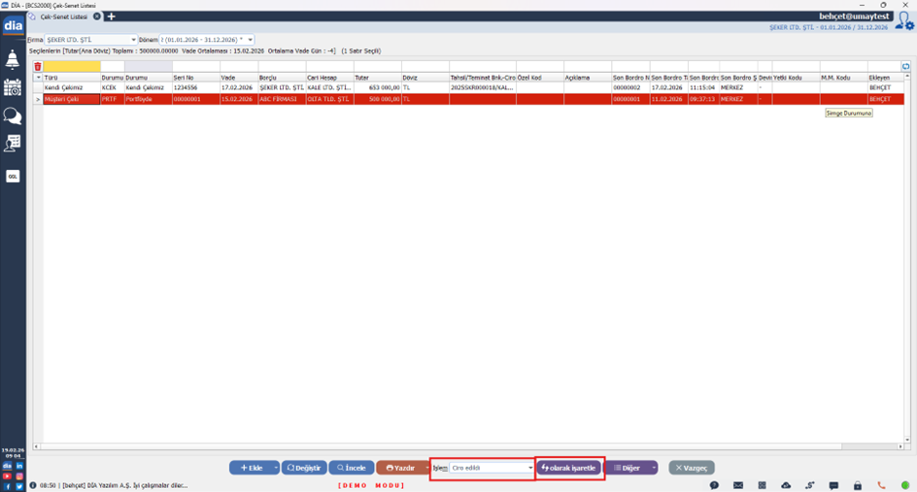Click the refresh icon at the grid's top-right

(905, 67)
